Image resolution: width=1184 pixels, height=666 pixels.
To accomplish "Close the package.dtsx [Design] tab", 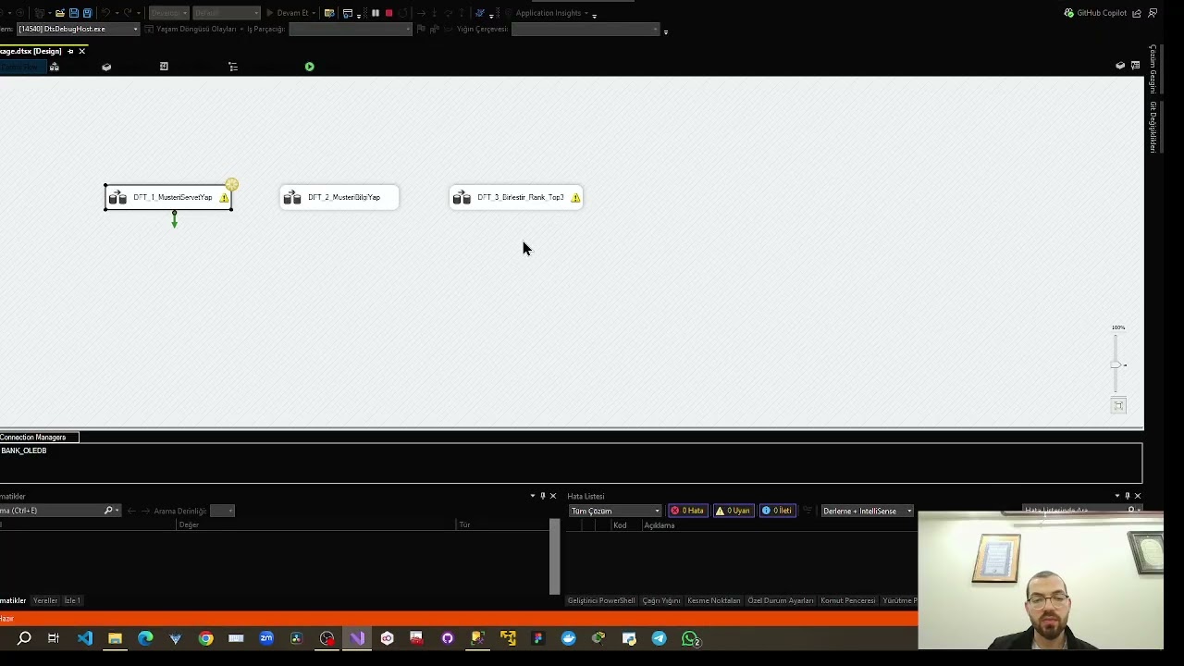I will (81, 51).
